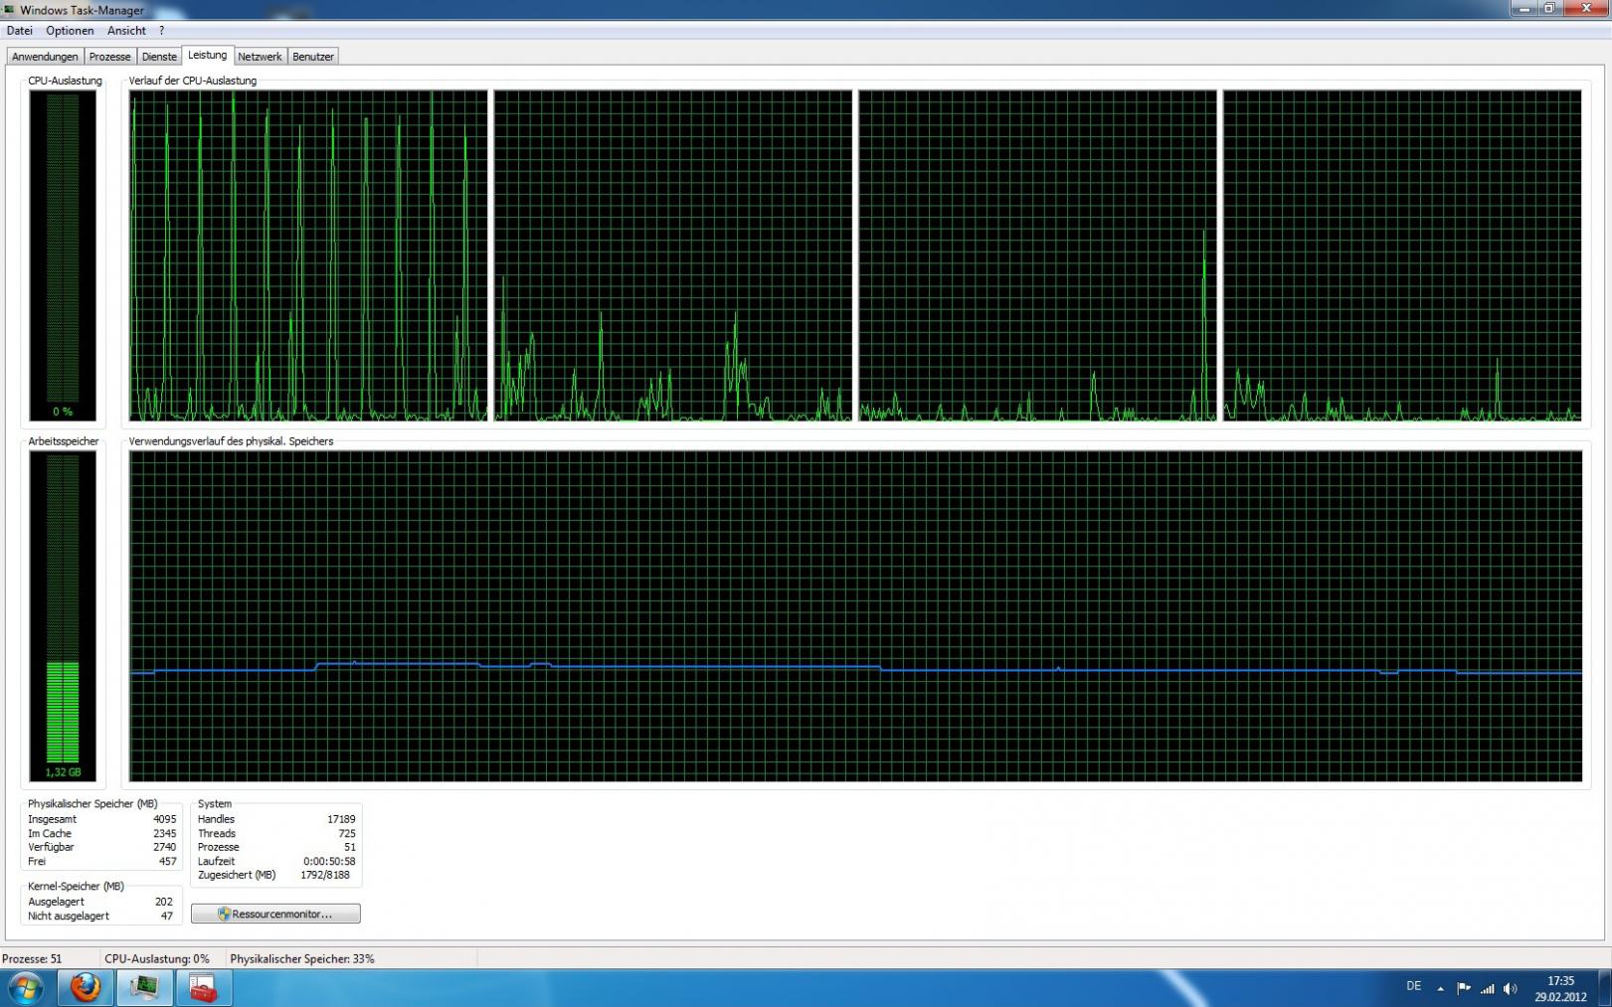Click Nicht ausgelagert value 47
The image size is (1612, 1007).
coord(166,917)
